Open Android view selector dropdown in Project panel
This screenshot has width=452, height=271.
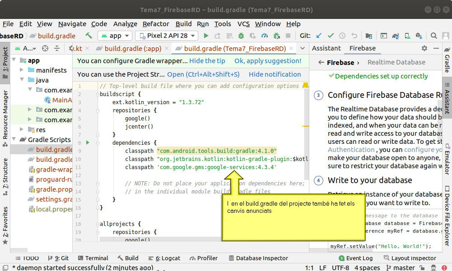pos(25,48)
